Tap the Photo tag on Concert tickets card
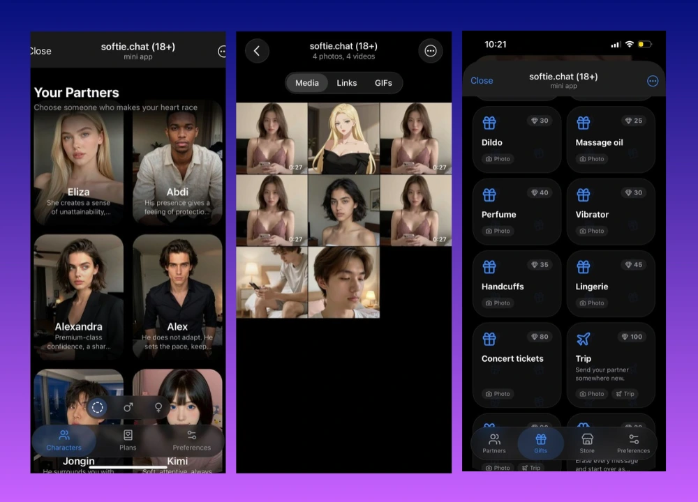Screen dimensions: 698x502 tap(498, 393)
